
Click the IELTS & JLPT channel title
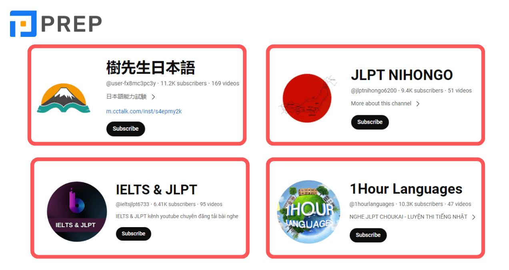click(x=156, y=189)
